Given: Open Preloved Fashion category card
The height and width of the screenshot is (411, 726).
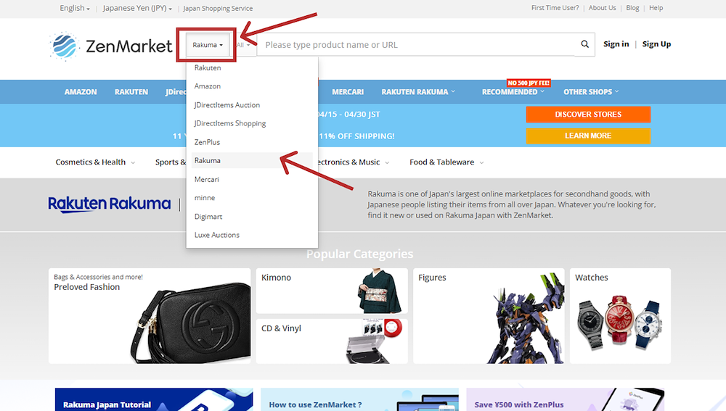Looking at the screenshot, I should pyautogui.click(x=150, y=316).
